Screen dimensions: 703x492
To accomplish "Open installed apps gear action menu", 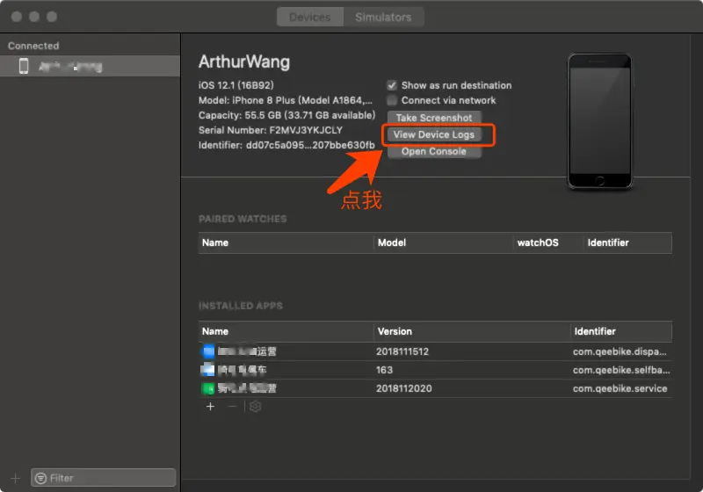I will tap(255, 407).
